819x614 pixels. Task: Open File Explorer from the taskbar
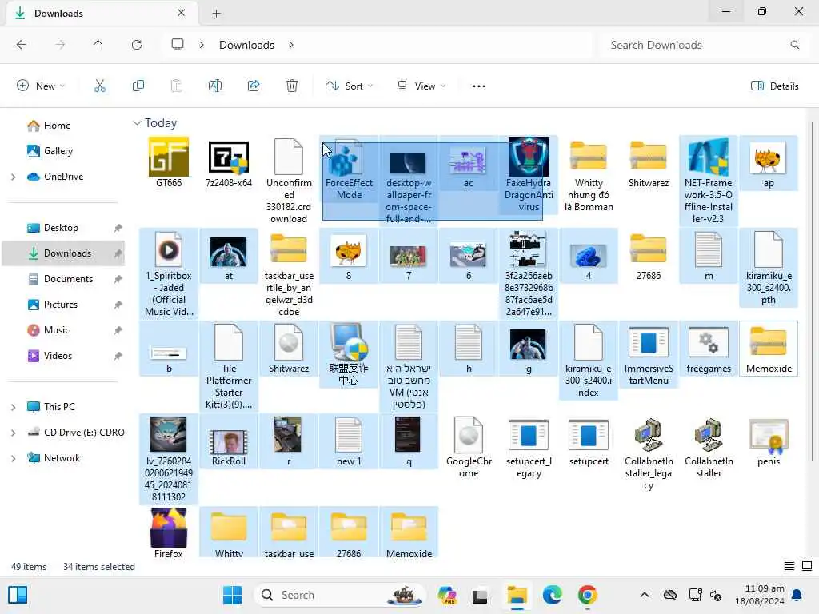pos(517,595)
